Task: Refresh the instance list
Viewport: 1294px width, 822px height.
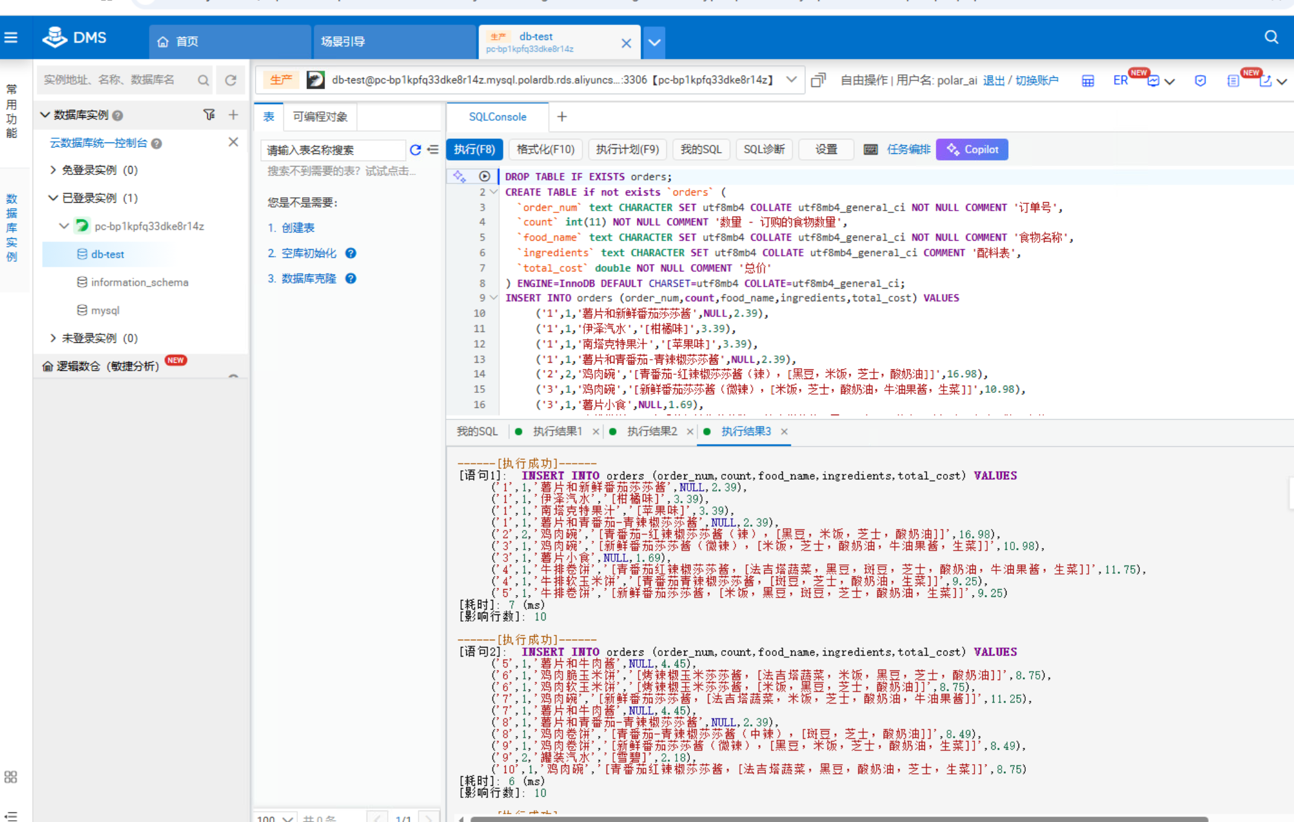Action: (x=231, y=80)
